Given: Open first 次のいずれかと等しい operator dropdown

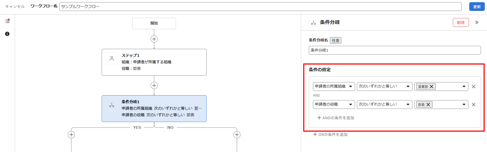Looking at the screenshot, I should click(x=384, y=87).
